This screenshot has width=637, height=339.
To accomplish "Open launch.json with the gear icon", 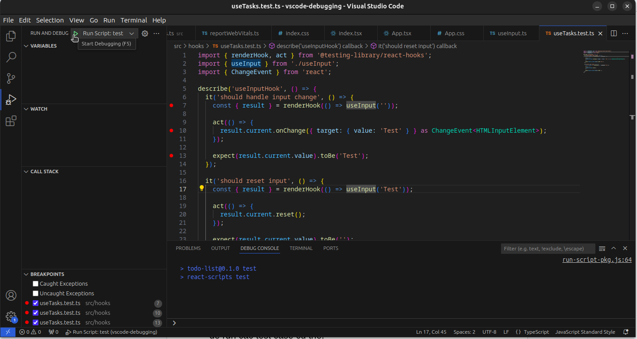I will [144, 34].
